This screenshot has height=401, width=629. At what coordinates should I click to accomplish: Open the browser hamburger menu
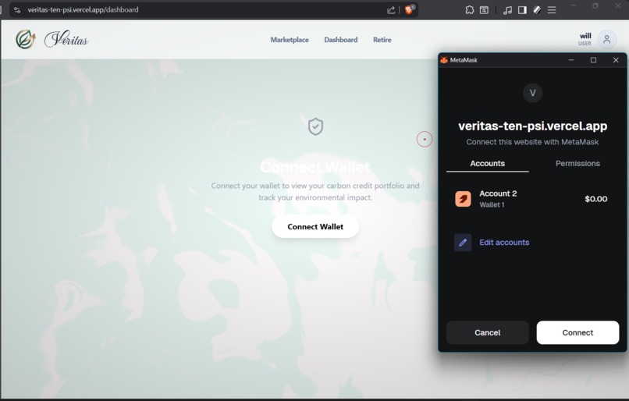click(552, 10)
